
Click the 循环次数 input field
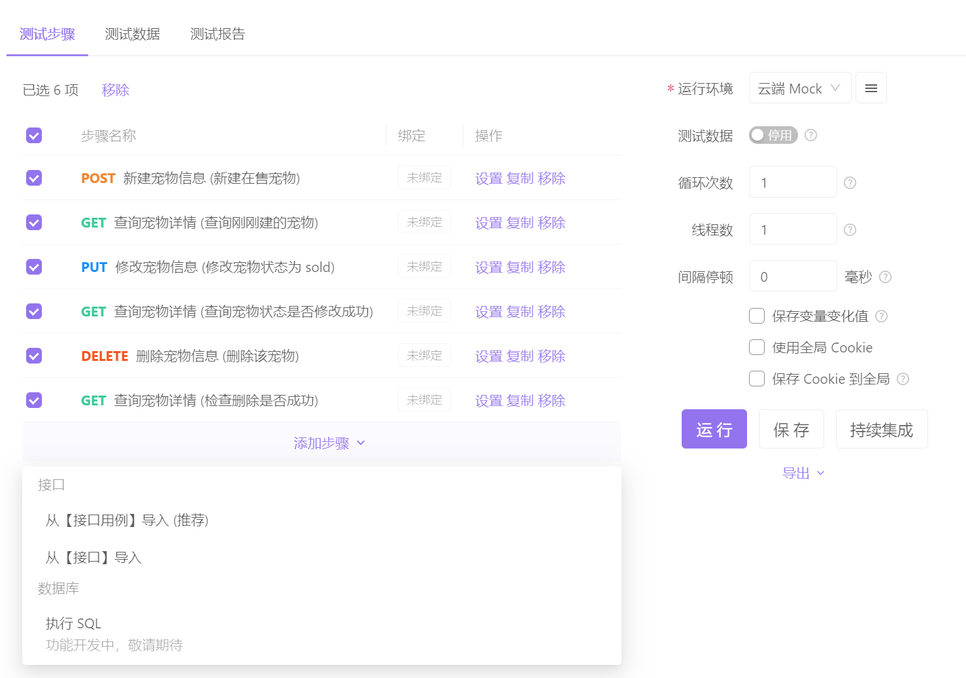pos(793,182)
